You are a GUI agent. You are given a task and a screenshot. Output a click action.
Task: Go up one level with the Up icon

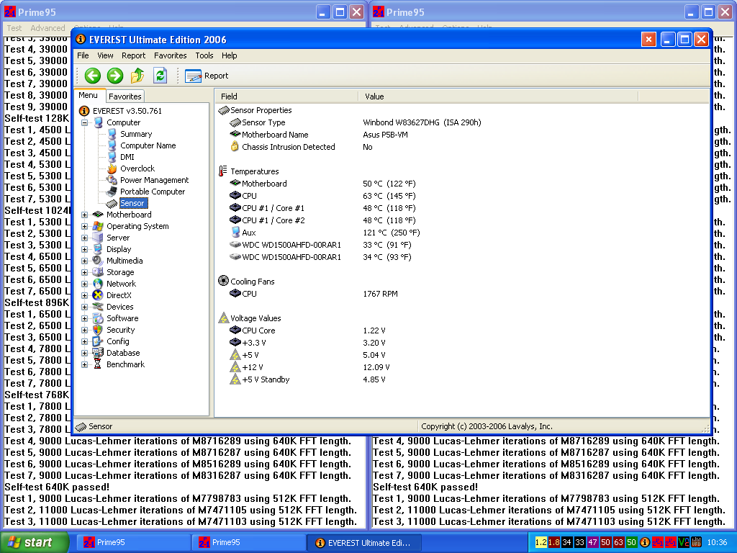(x=137, y=75)
